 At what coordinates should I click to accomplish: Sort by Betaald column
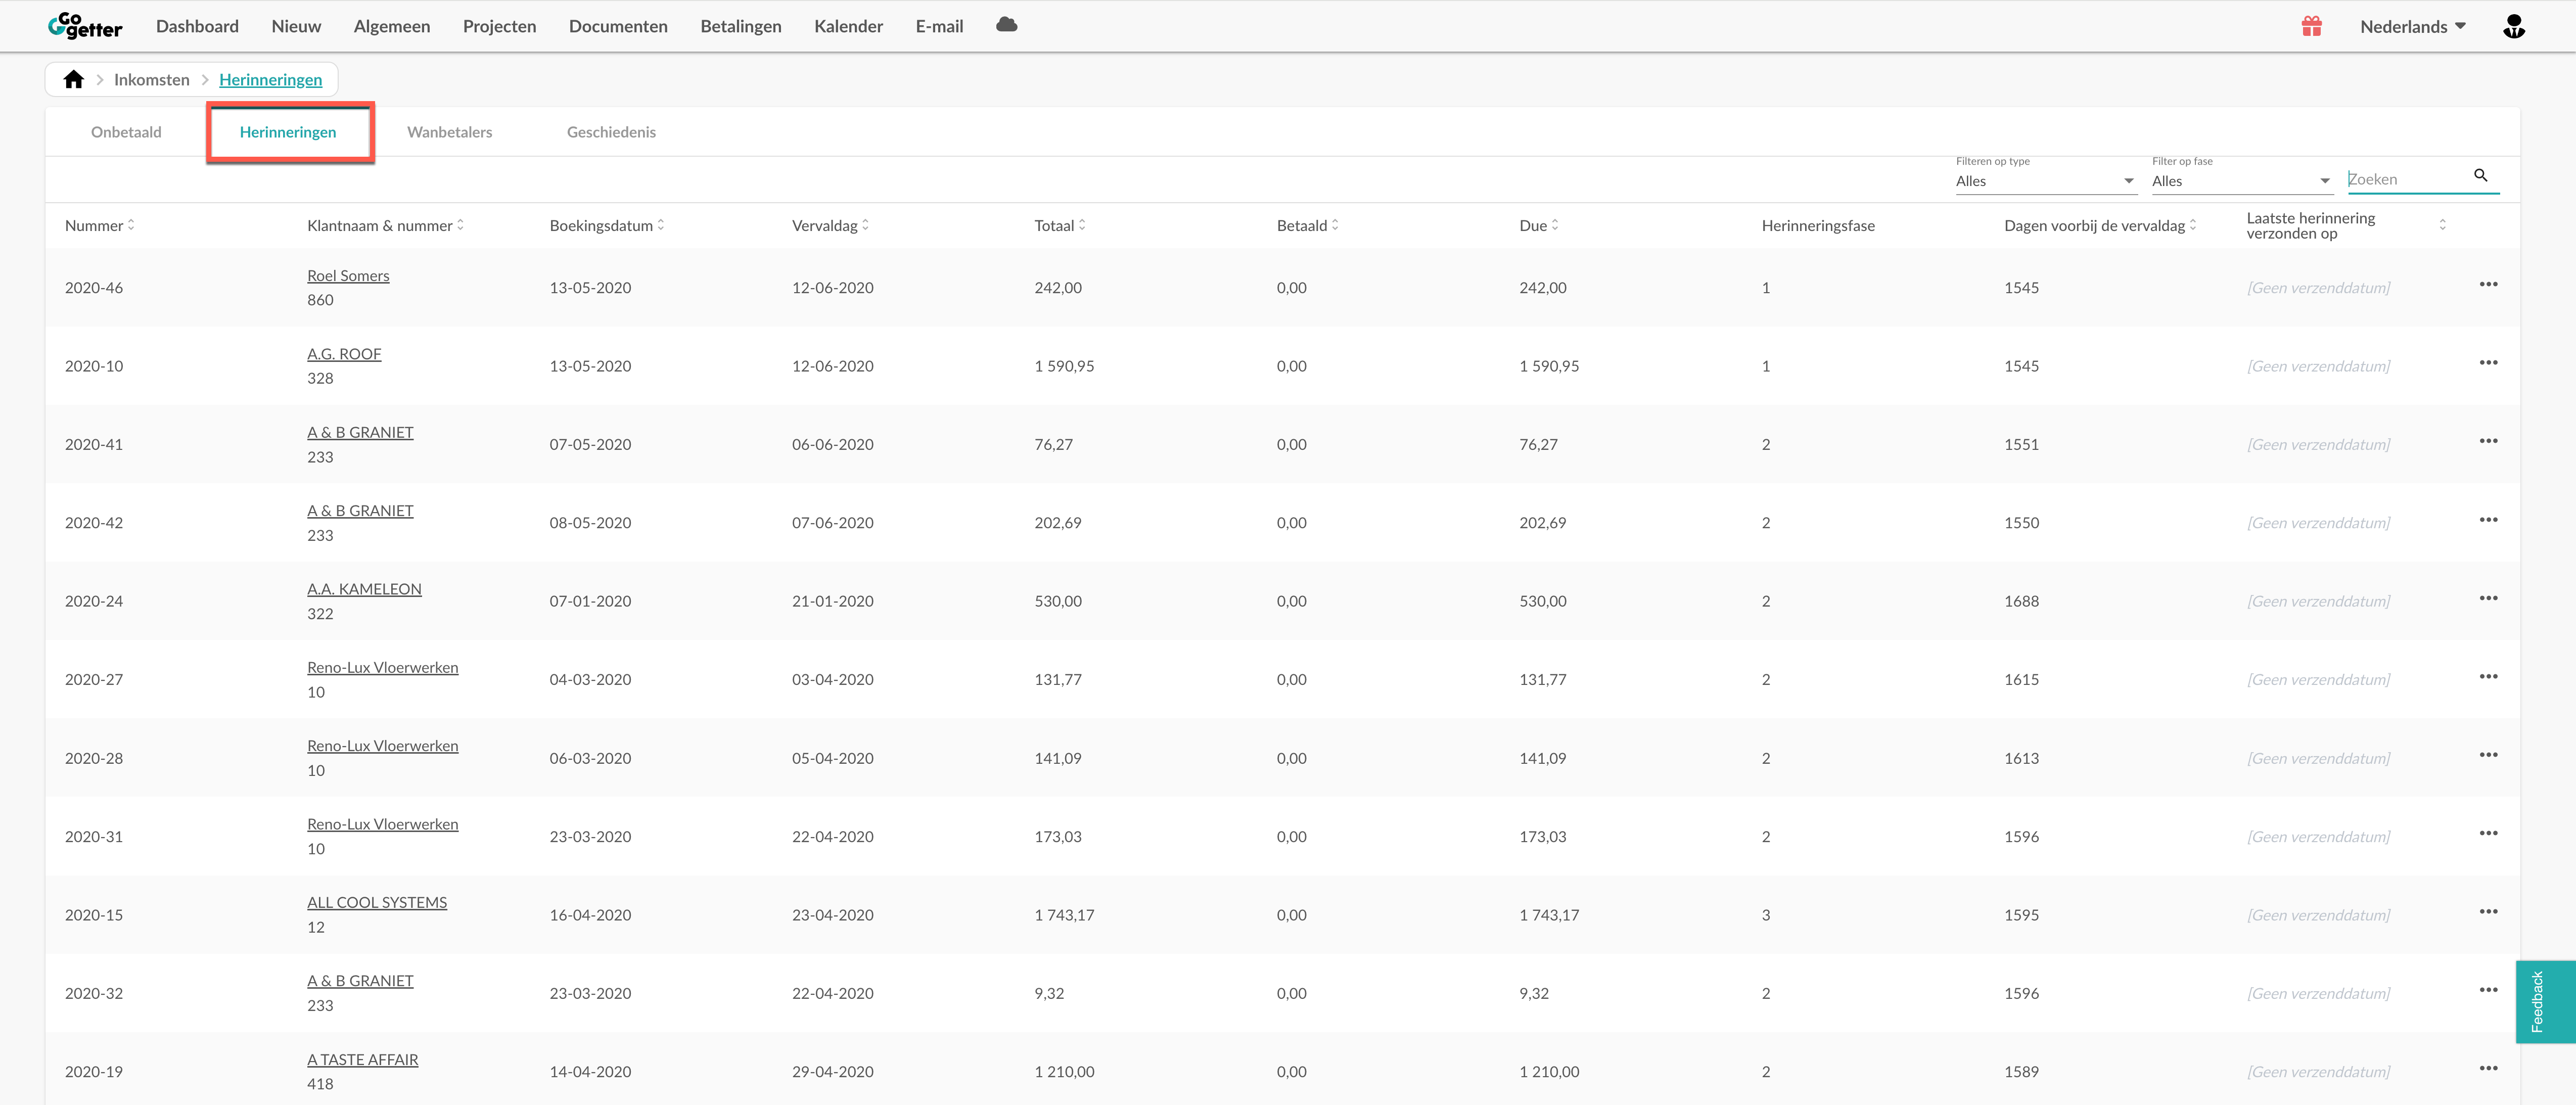tap(1335, 225)
